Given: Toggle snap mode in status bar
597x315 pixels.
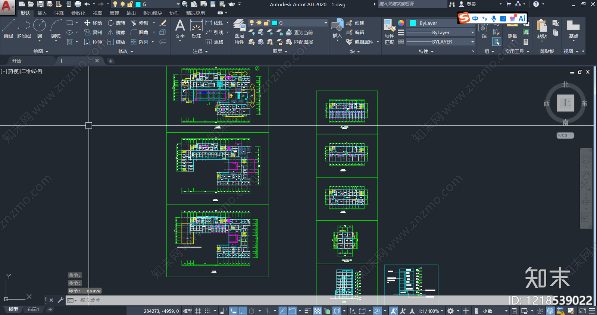Looking at the screenshot, I should coord(207,311).
